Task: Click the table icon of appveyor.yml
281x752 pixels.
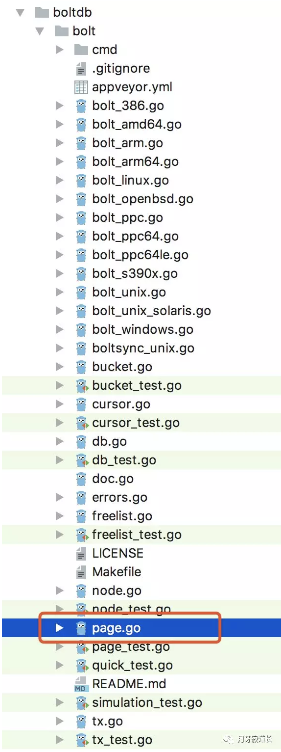Action: 81,87
